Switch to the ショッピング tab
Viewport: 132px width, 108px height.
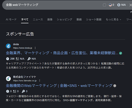[x=64, y=19]
